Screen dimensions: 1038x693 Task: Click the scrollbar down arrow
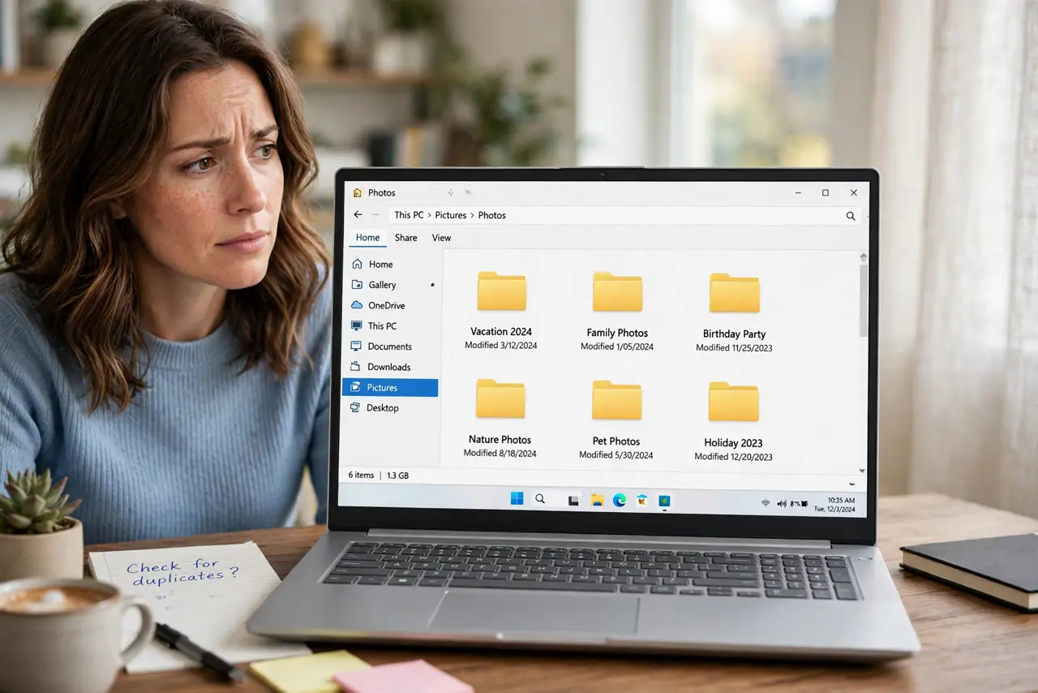[x=862, y=471]
